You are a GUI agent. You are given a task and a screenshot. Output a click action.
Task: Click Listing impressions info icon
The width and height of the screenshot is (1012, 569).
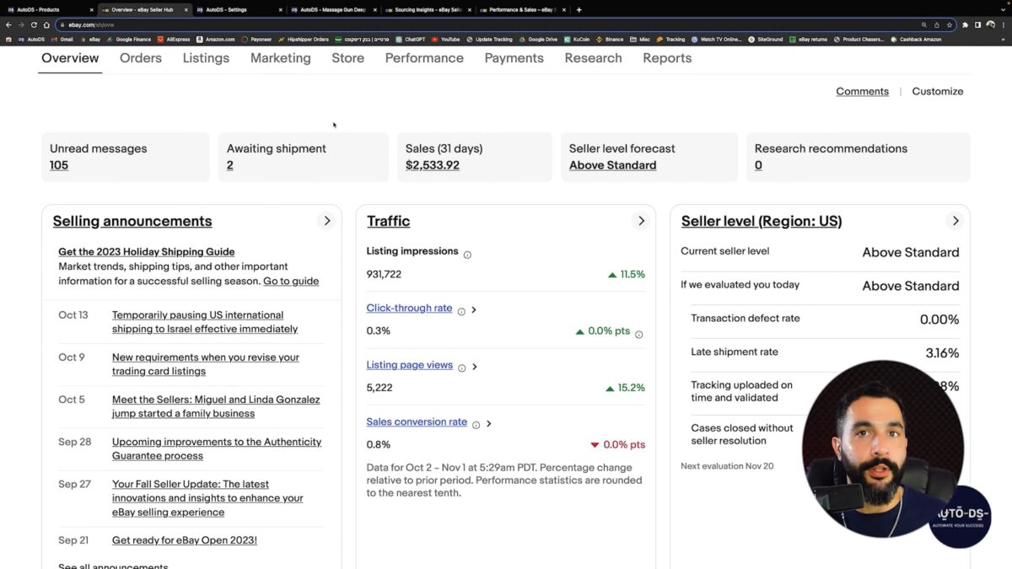coord(468,255)
